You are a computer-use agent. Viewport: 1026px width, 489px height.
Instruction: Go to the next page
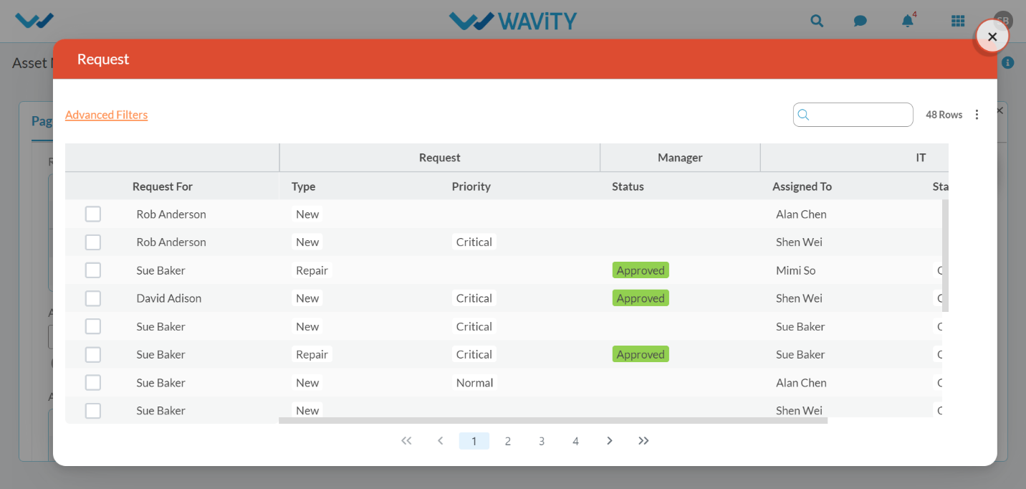coord(609,441)
